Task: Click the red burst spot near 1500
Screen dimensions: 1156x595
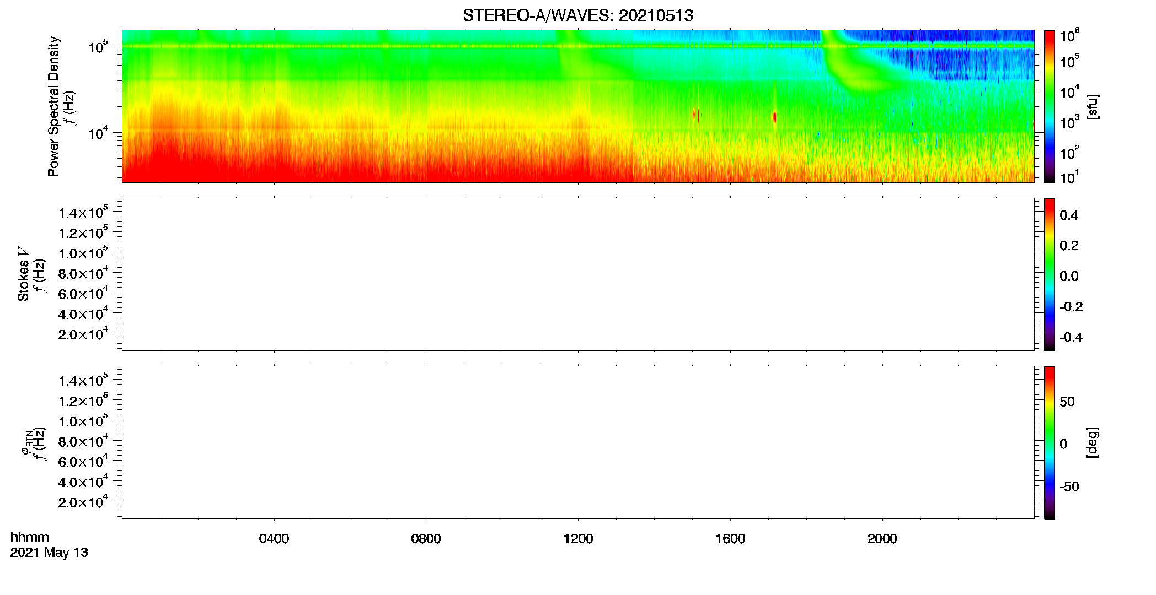Action: (696, 115)
